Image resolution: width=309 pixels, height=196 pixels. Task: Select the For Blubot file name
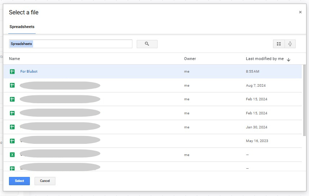coord(29,72)
